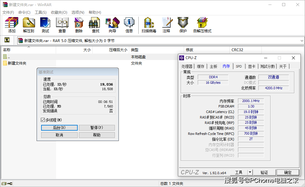Click the CPU-Z 验证 button

pyautogui.click(x=264, y=172)
